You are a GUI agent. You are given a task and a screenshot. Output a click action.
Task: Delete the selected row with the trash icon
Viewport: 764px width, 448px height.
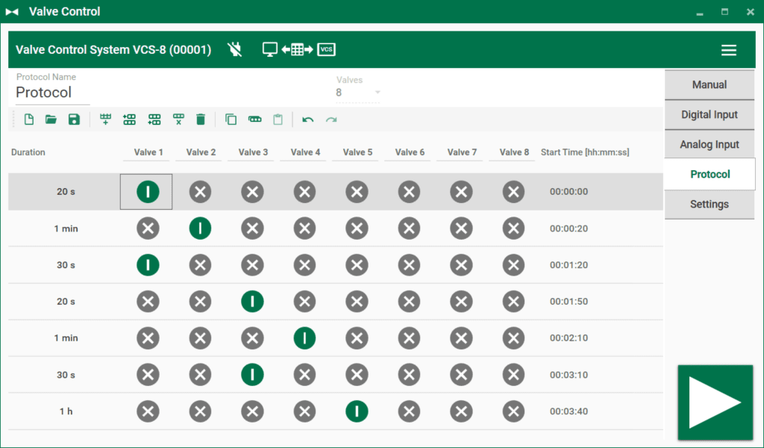(201, 119)
